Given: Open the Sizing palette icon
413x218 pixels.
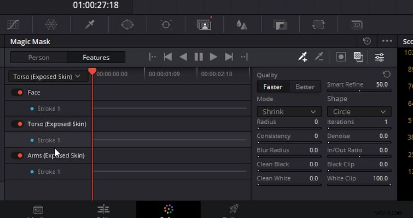Looking at the screenshot, I should coord(318,25).
